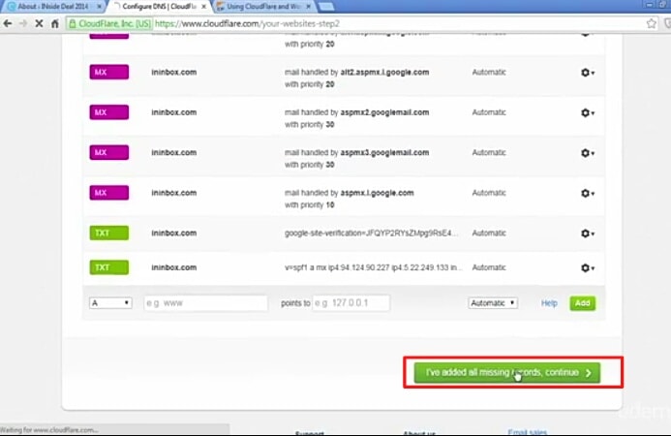The height and width of the screenshot is (436, 671).
Task: Click I've added all missing records, continue
Action: pyautogui.click(x=507, y=373)
